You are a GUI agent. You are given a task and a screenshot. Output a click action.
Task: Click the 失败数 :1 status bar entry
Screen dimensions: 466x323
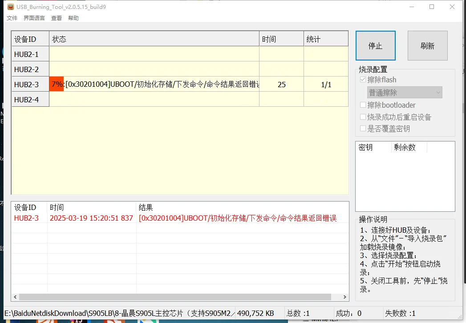pos(400,313)
